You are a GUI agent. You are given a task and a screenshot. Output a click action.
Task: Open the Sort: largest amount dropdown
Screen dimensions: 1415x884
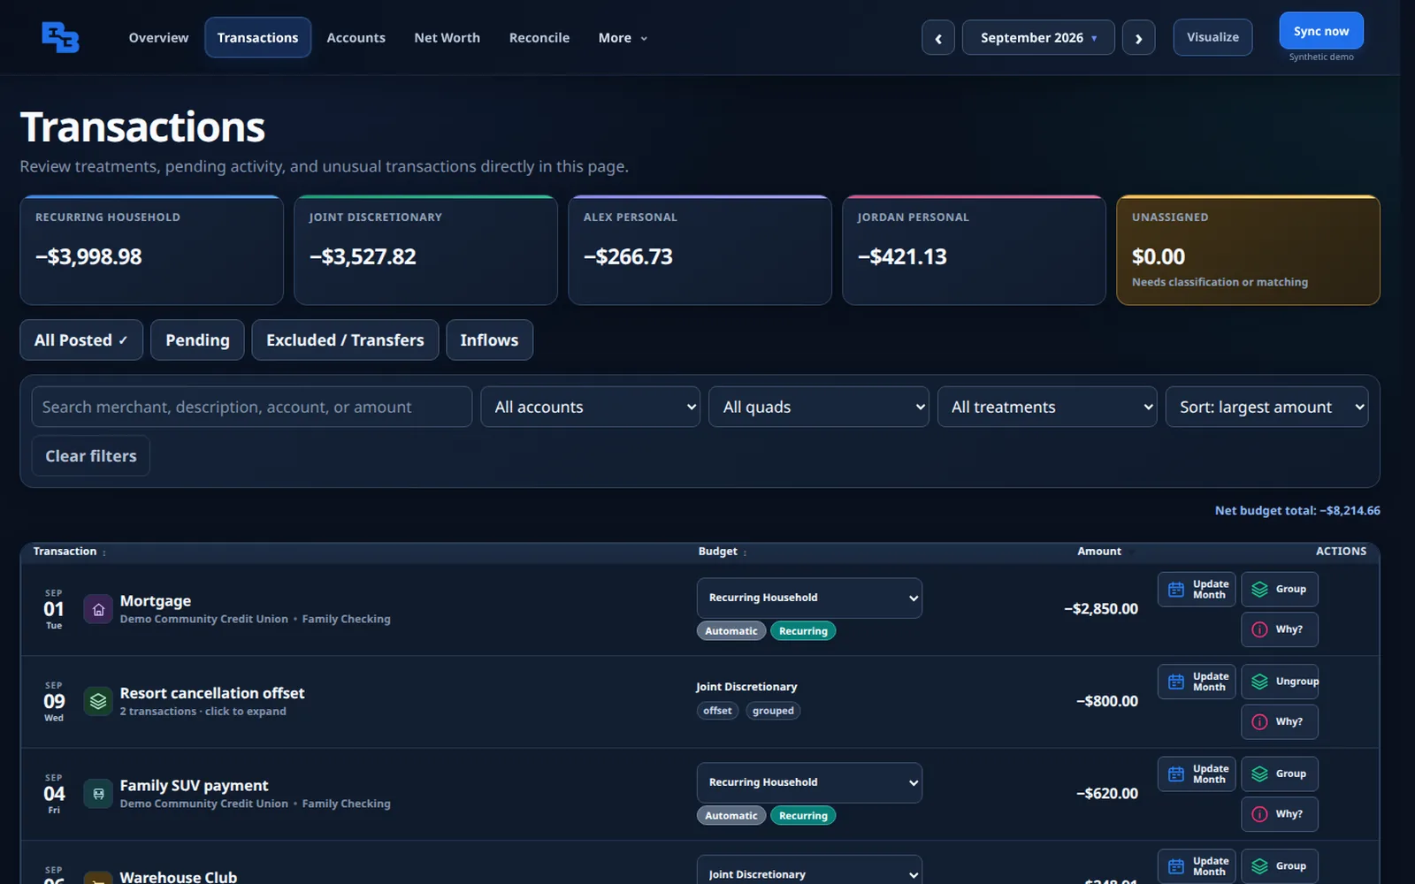point(1266,407)
